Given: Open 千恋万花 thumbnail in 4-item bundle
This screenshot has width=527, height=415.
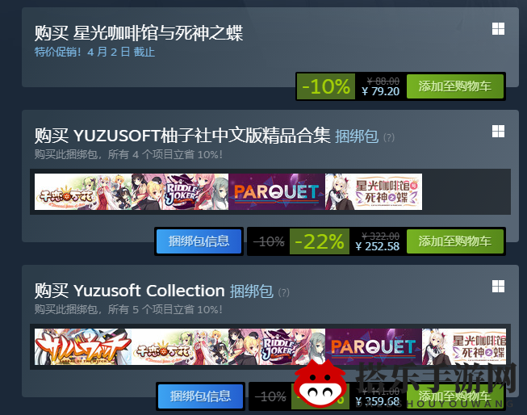Looking at the screenshot, I should click(x=83, y=191).
